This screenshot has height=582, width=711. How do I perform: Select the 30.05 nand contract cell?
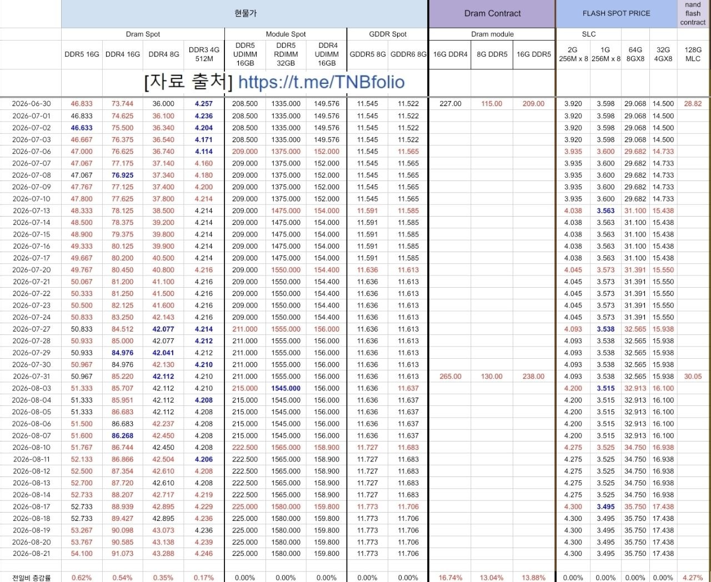click(x=693, y=377)
